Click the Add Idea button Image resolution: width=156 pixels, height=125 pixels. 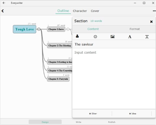point(132,114)
